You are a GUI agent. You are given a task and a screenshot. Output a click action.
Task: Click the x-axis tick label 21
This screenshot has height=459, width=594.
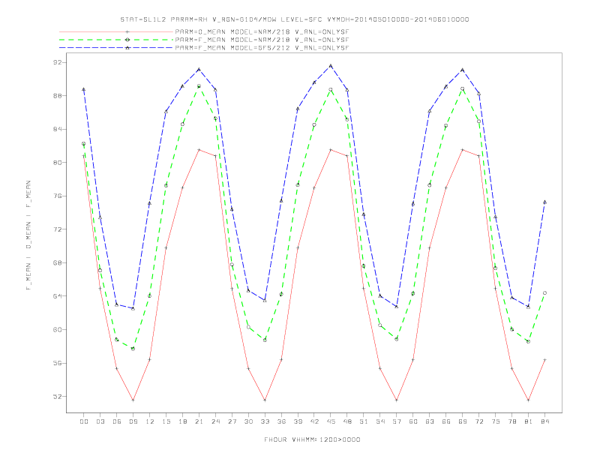click(x=199, y=421)
